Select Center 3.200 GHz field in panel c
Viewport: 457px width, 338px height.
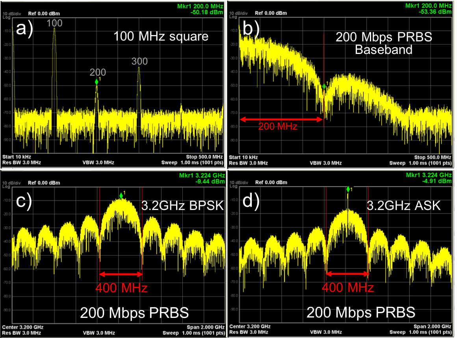(23, 327)
